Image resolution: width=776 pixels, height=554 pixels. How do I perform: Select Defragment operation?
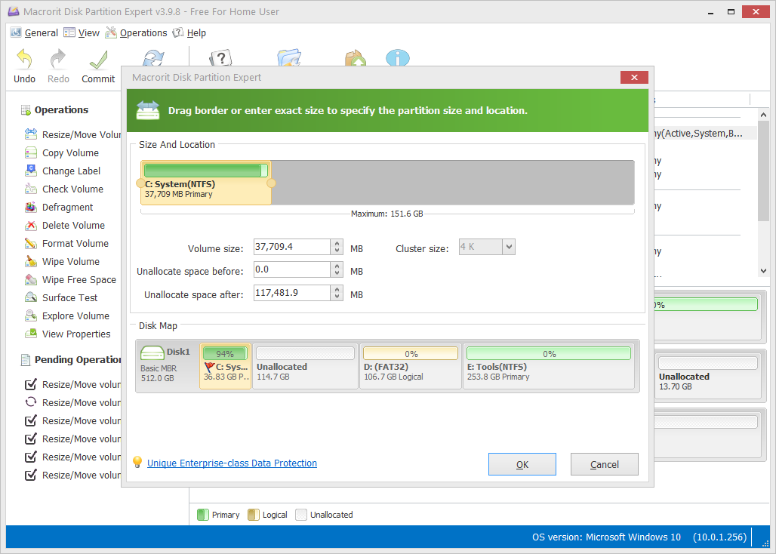coord(59,208)
